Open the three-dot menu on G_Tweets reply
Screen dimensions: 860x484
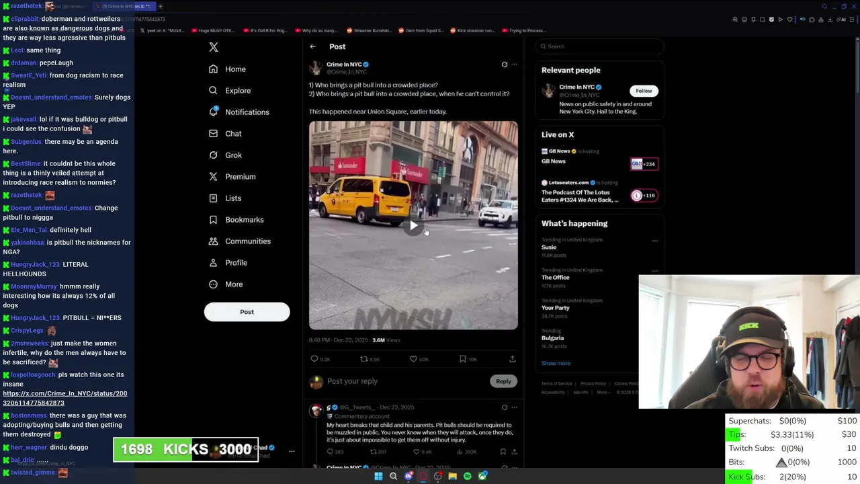coord(515,407)
